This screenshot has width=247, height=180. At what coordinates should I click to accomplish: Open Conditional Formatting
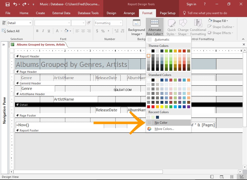pyautogui.click(x=198, y=28)
